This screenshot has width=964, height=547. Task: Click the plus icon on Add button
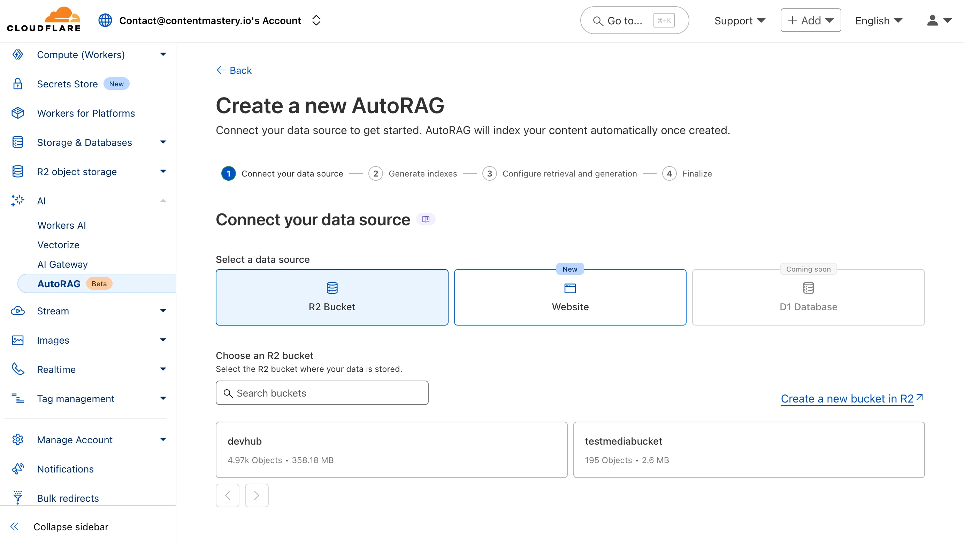point(792,20)
